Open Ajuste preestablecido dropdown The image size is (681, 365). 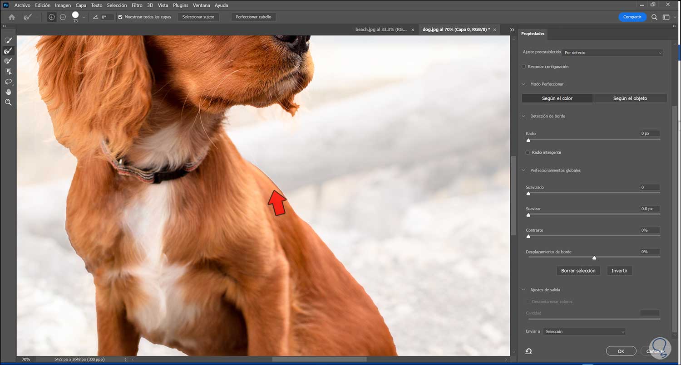tap(612, 53)
